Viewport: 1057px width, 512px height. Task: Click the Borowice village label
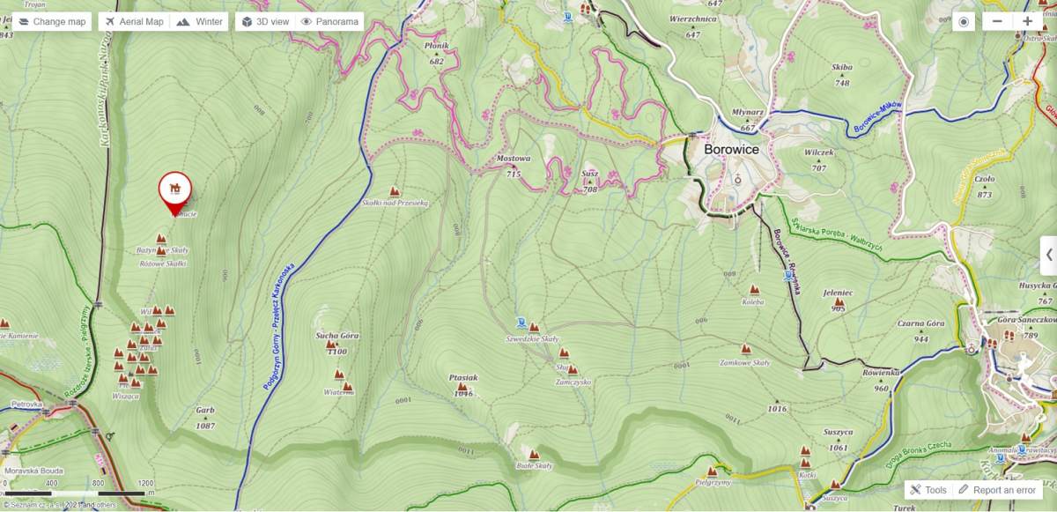(x=731, y=150)
